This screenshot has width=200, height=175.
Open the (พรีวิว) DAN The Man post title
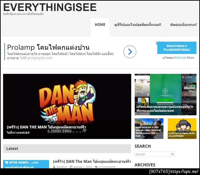click(x=92, y=161)
